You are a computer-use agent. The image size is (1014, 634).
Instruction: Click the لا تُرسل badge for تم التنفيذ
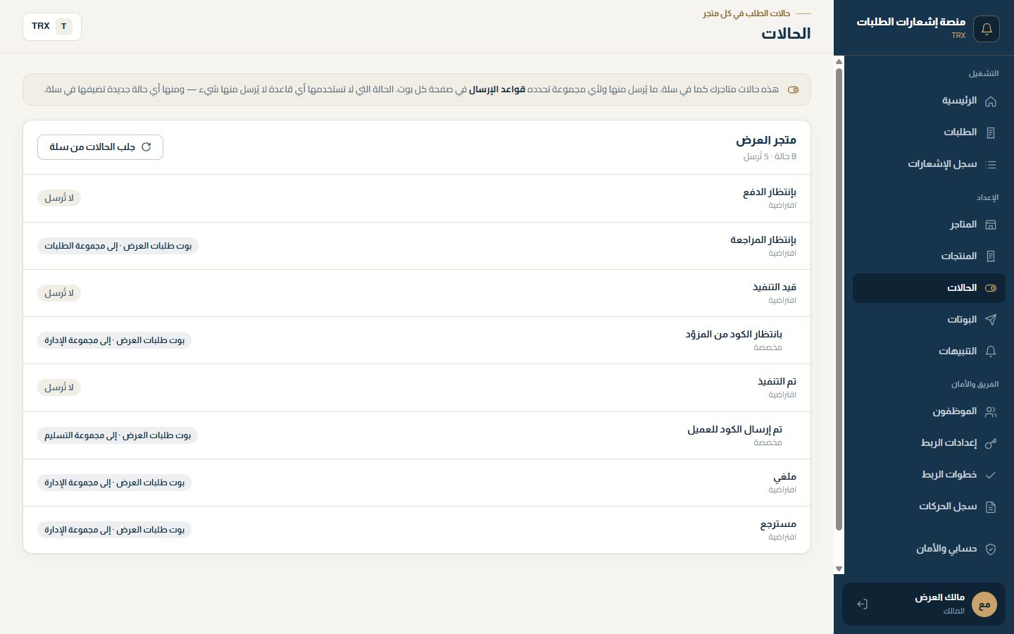59,387
